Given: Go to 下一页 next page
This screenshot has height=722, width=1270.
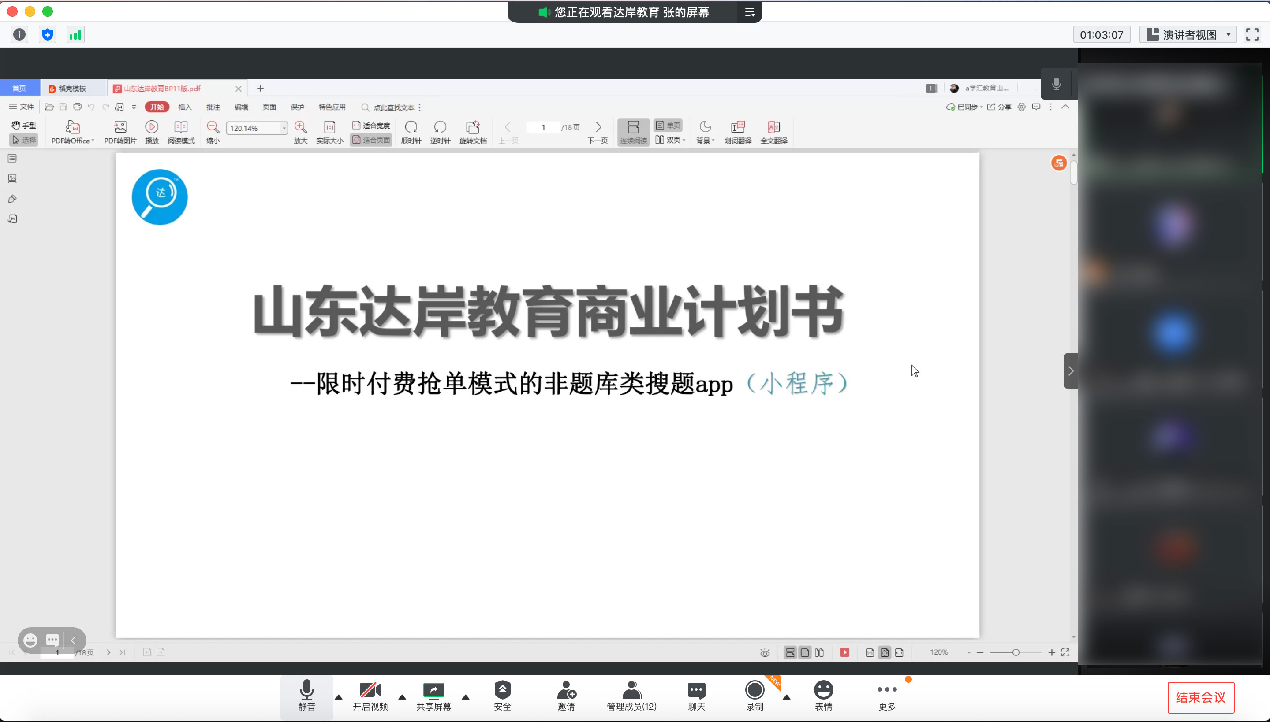Looking at the screenshot, I should pos(598,127).
